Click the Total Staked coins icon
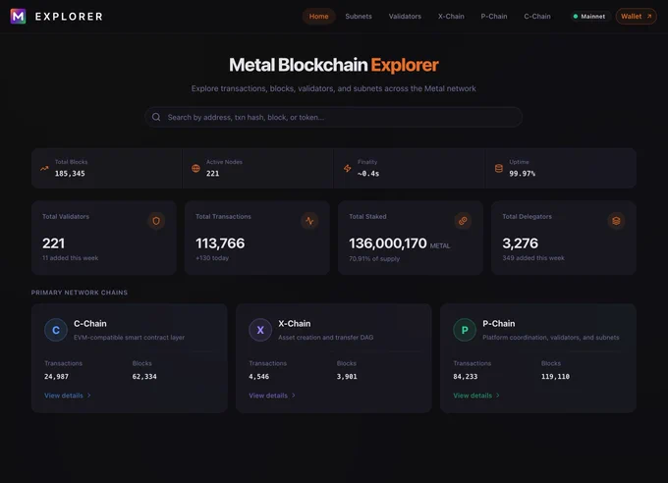The width and height of the screenshot is (668, 483). pyautogui.click(x=463, y=221)
